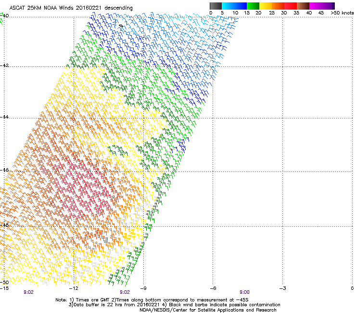Click the 'NOAA/NESDIS/Center for Satellite Applications and Research' credit

tap(208, 310)
